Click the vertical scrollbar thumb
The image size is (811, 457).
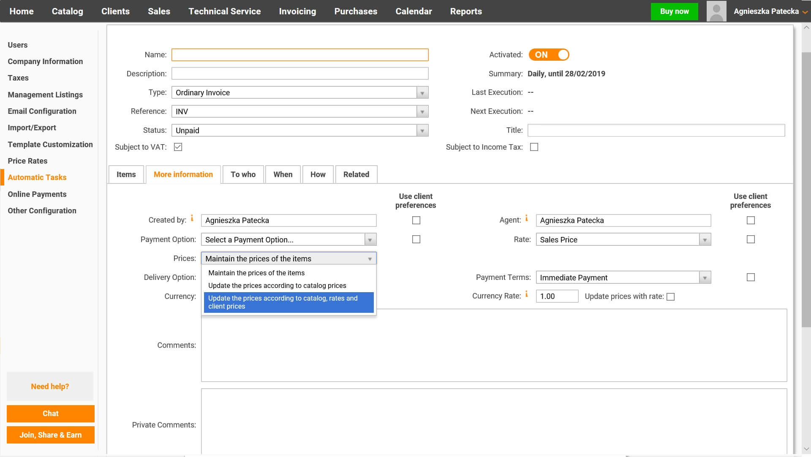806,190
